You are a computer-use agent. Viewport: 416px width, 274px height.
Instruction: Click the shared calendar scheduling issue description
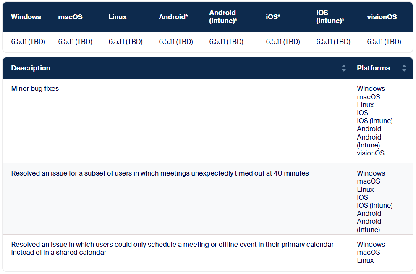coord(172,248)
